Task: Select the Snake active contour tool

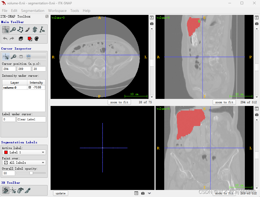Action: (x=35, y=30)
